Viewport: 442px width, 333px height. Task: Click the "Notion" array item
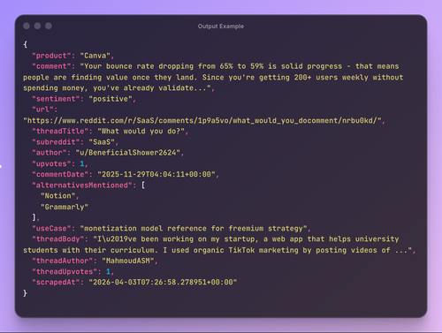click(x=58, y=196)
